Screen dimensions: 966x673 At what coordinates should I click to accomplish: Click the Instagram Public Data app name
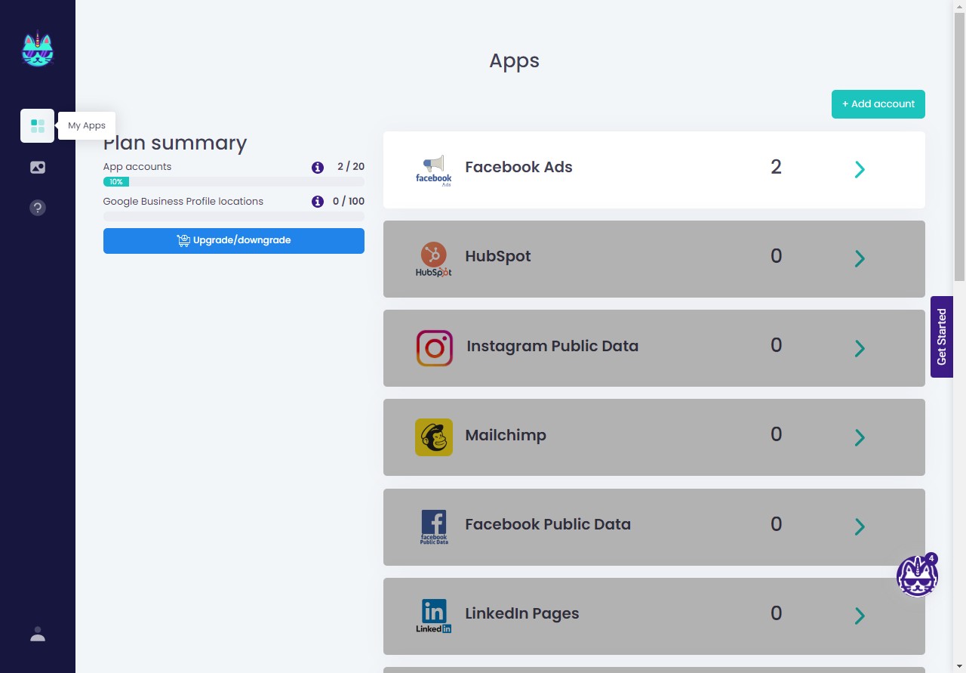[552, 346]
